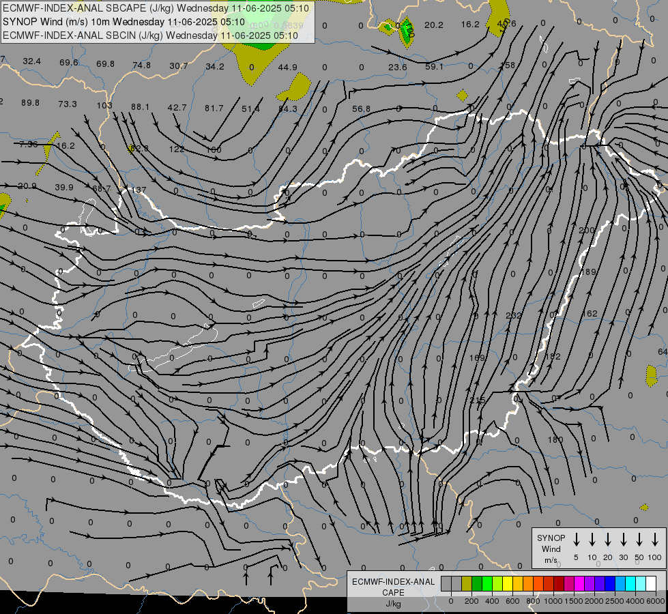The height and width of the screenshot is (614, 668).
Task: Click the 100 m/s wind arrow in legend
Action: (x=655, y=540)
